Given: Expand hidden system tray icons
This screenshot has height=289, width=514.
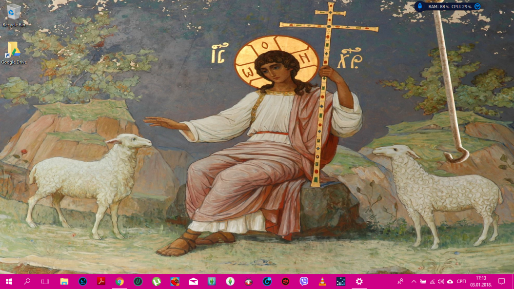Looking at the screenshot, I should point(414,282).
